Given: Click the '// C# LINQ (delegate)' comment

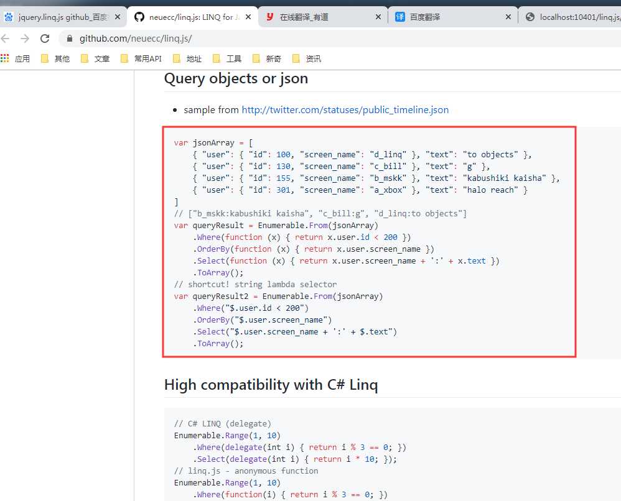Looking at the screenshot, I should (x=223, y=424).
